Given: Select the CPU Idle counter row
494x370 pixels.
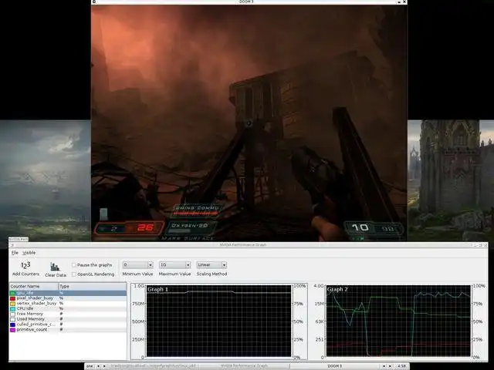Looking at the screenshot, I should click(x=68, y=308).
